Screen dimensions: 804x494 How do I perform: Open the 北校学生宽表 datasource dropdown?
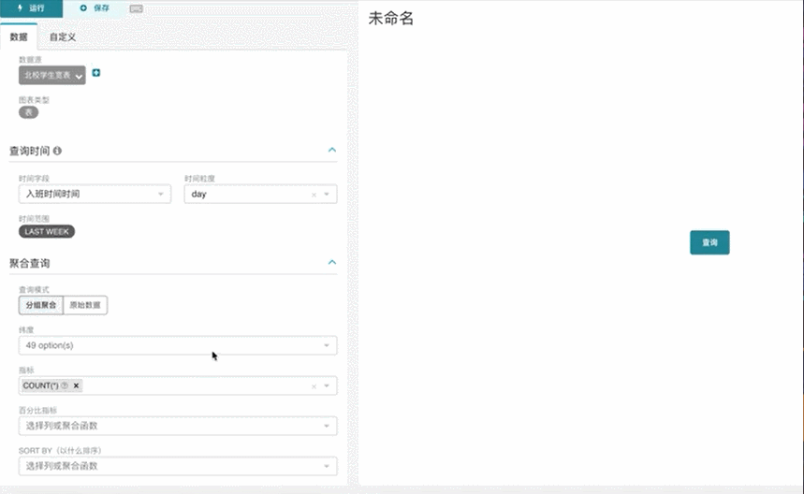pos(52,76)
